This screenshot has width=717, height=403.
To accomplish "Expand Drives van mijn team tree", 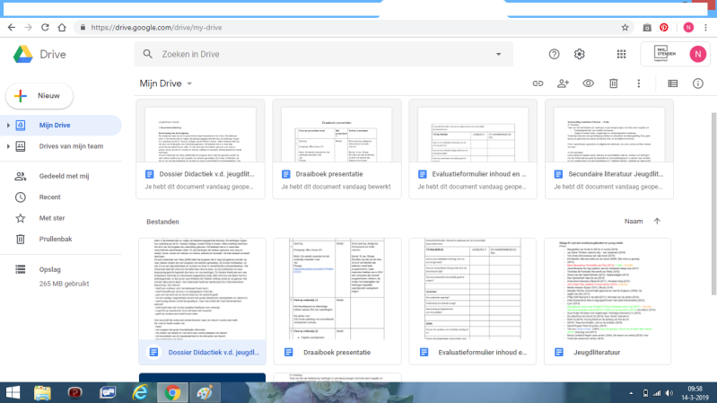I will [x=9, y=146].
